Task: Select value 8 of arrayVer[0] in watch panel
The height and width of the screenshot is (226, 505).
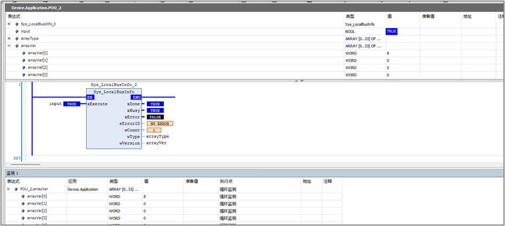Action: point(145,196)
